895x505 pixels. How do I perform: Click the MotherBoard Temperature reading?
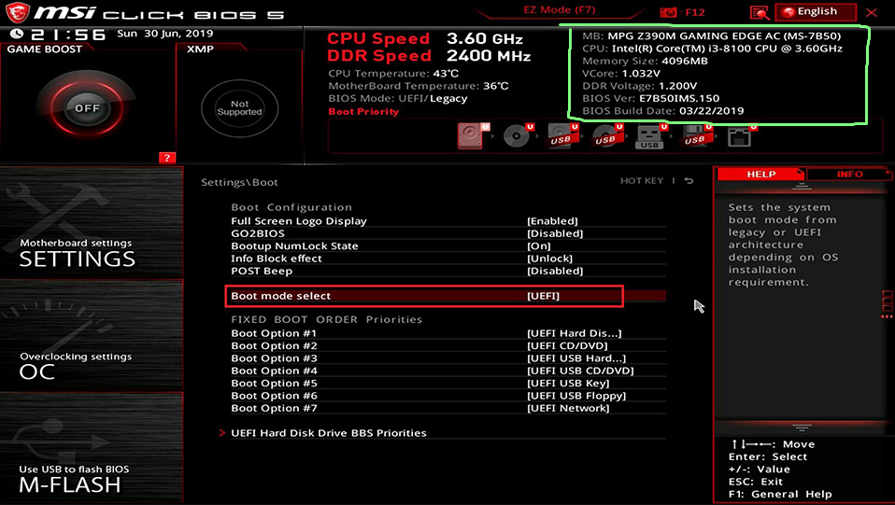pyautogui.click(x=419, y=86)
